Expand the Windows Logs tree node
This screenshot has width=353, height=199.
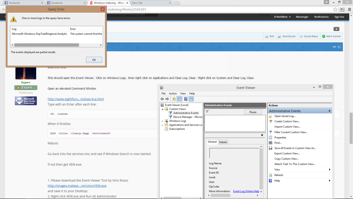pyautogui.click(x=162, y=121)
